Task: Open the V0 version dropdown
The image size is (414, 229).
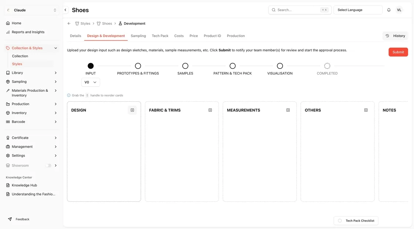Action: (x=91, y=82)
